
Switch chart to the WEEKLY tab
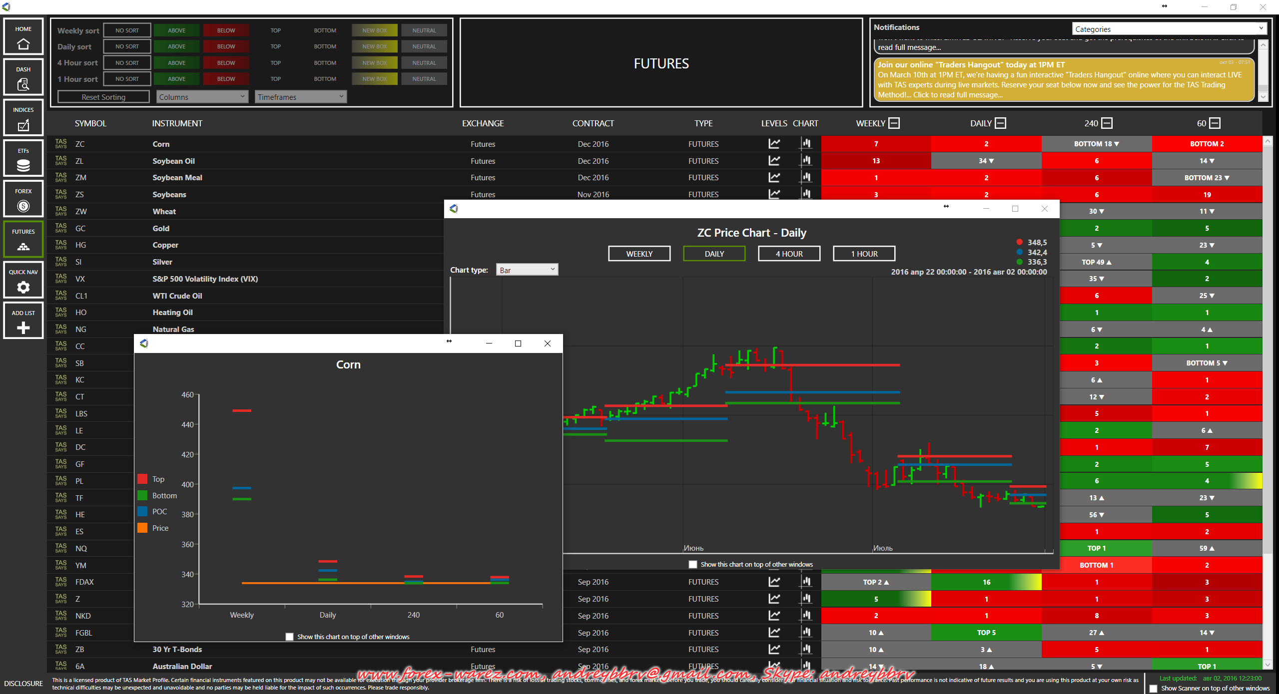point(639,254)
